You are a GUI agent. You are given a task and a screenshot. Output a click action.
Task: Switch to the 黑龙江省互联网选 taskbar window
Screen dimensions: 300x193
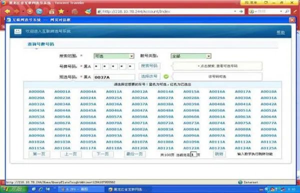pos(128,189)
